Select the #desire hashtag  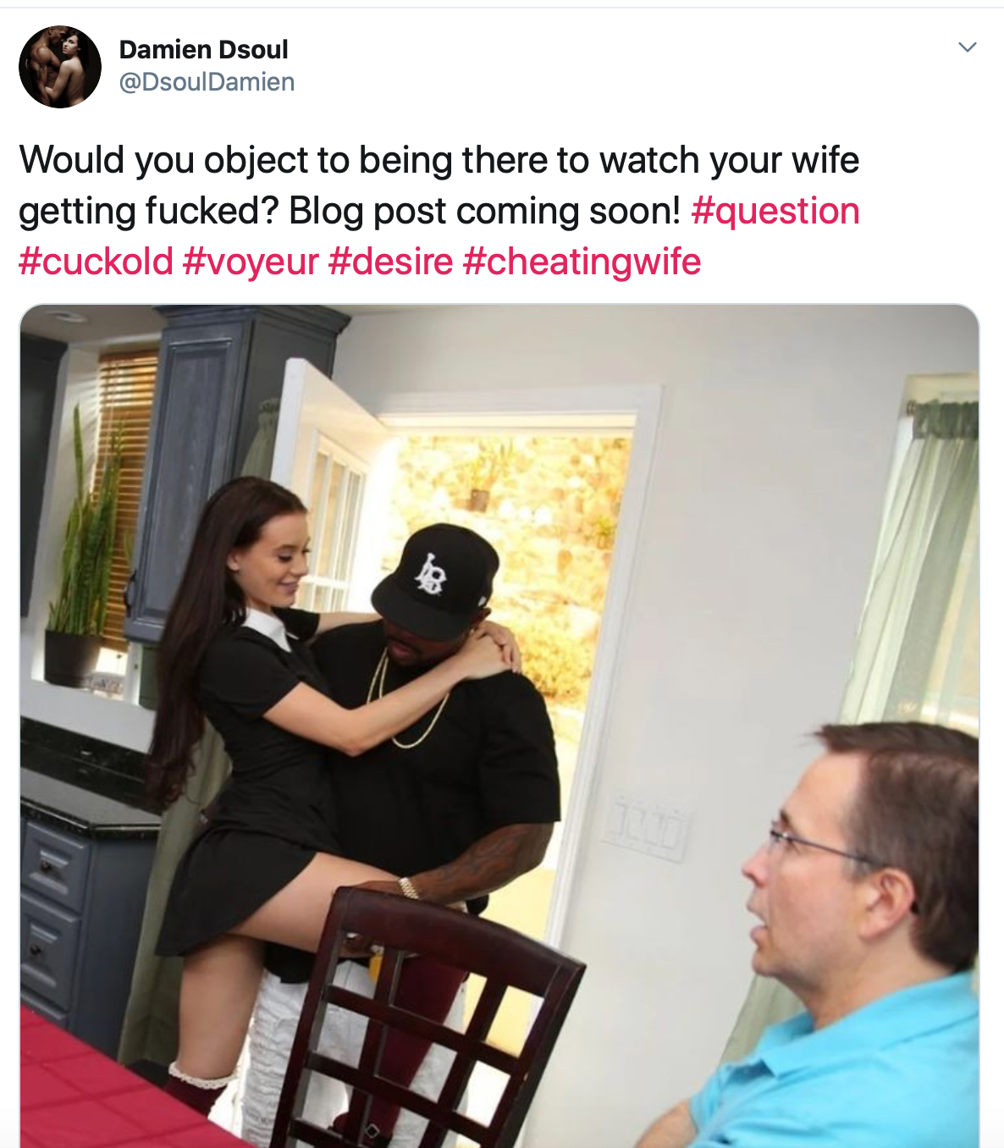coord(391,262)
